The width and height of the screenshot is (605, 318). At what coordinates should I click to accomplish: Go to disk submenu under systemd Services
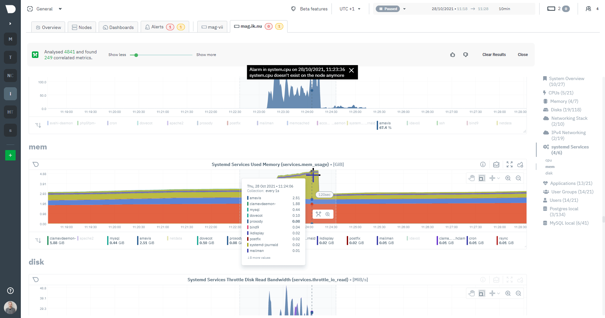pos(549,173)
